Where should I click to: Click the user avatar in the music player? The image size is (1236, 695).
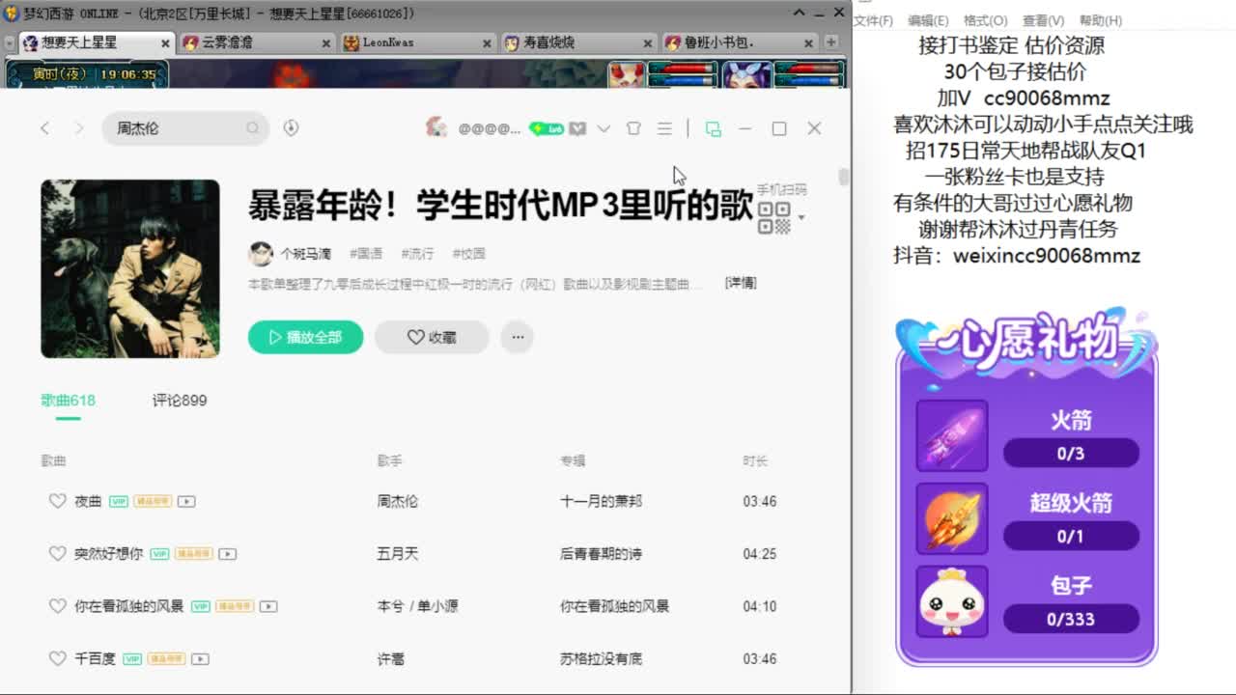(436, 127)
